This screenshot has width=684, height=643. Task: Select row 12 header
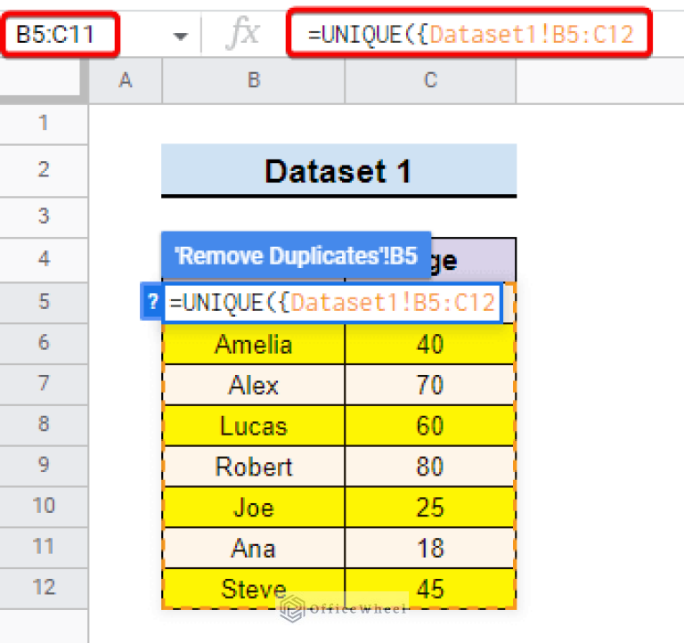click(44, 588)
